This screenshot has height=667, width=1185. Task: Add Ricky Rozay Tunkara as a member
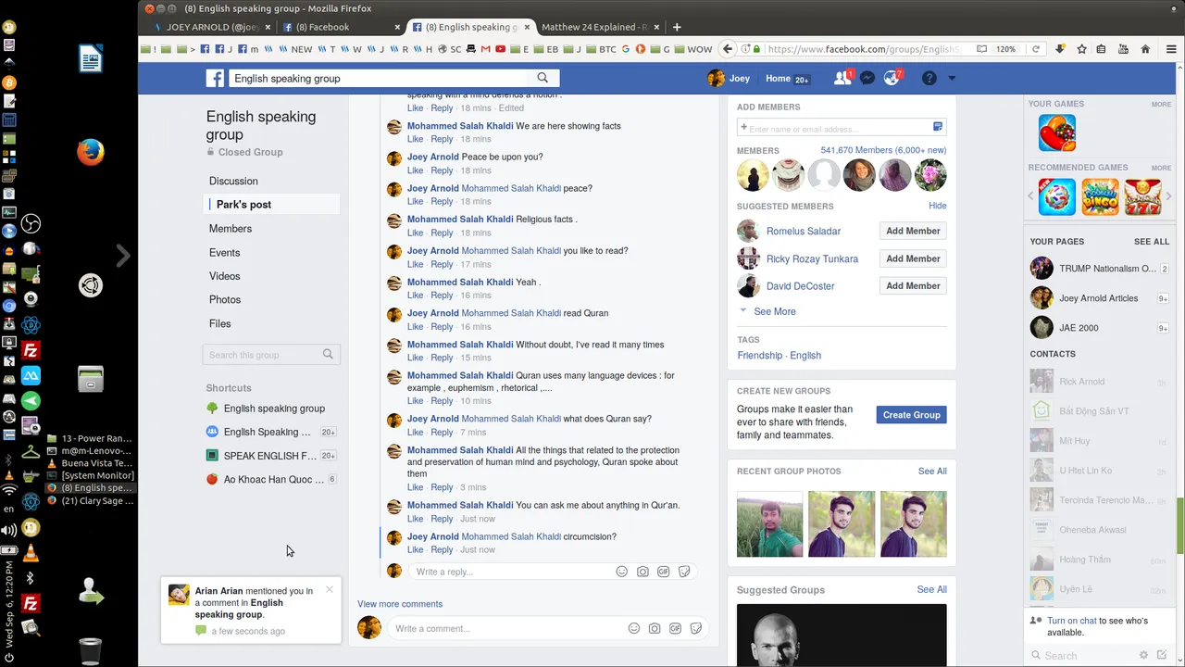913,258
